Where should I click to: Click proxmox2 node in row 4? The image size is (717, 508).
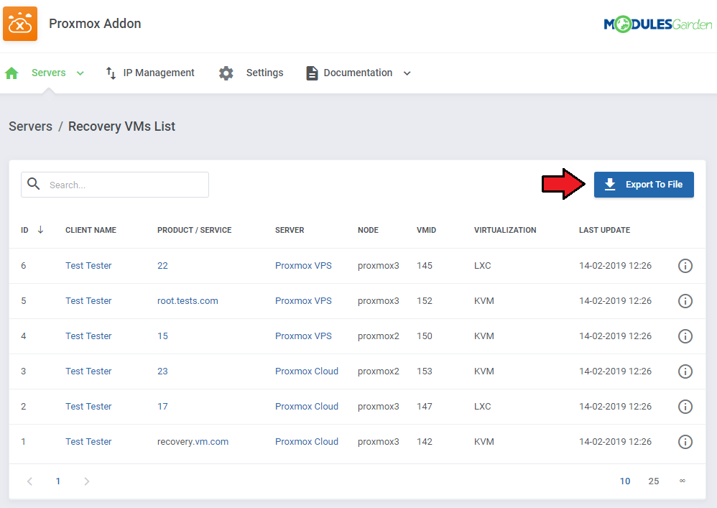[x=378, y=336]
